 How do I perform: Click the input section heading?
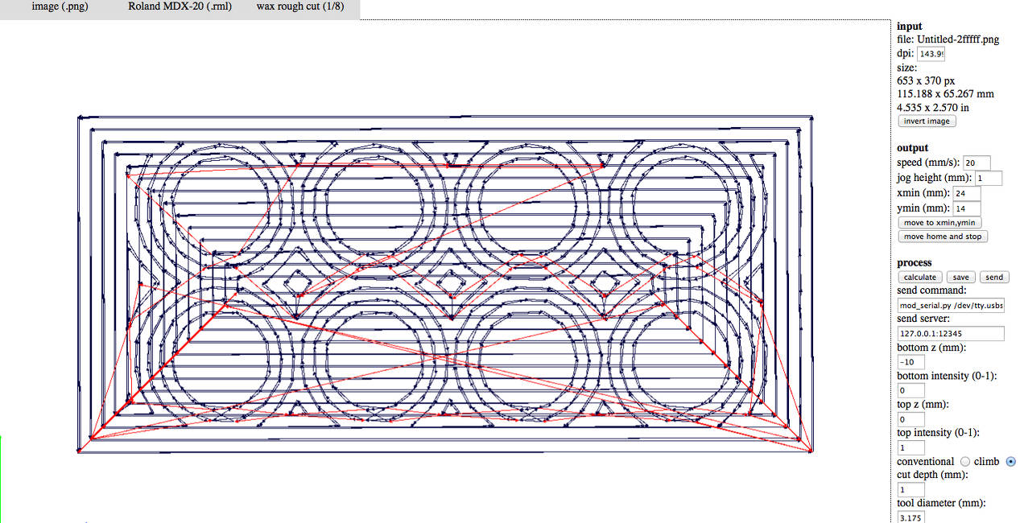click(910, 27)
